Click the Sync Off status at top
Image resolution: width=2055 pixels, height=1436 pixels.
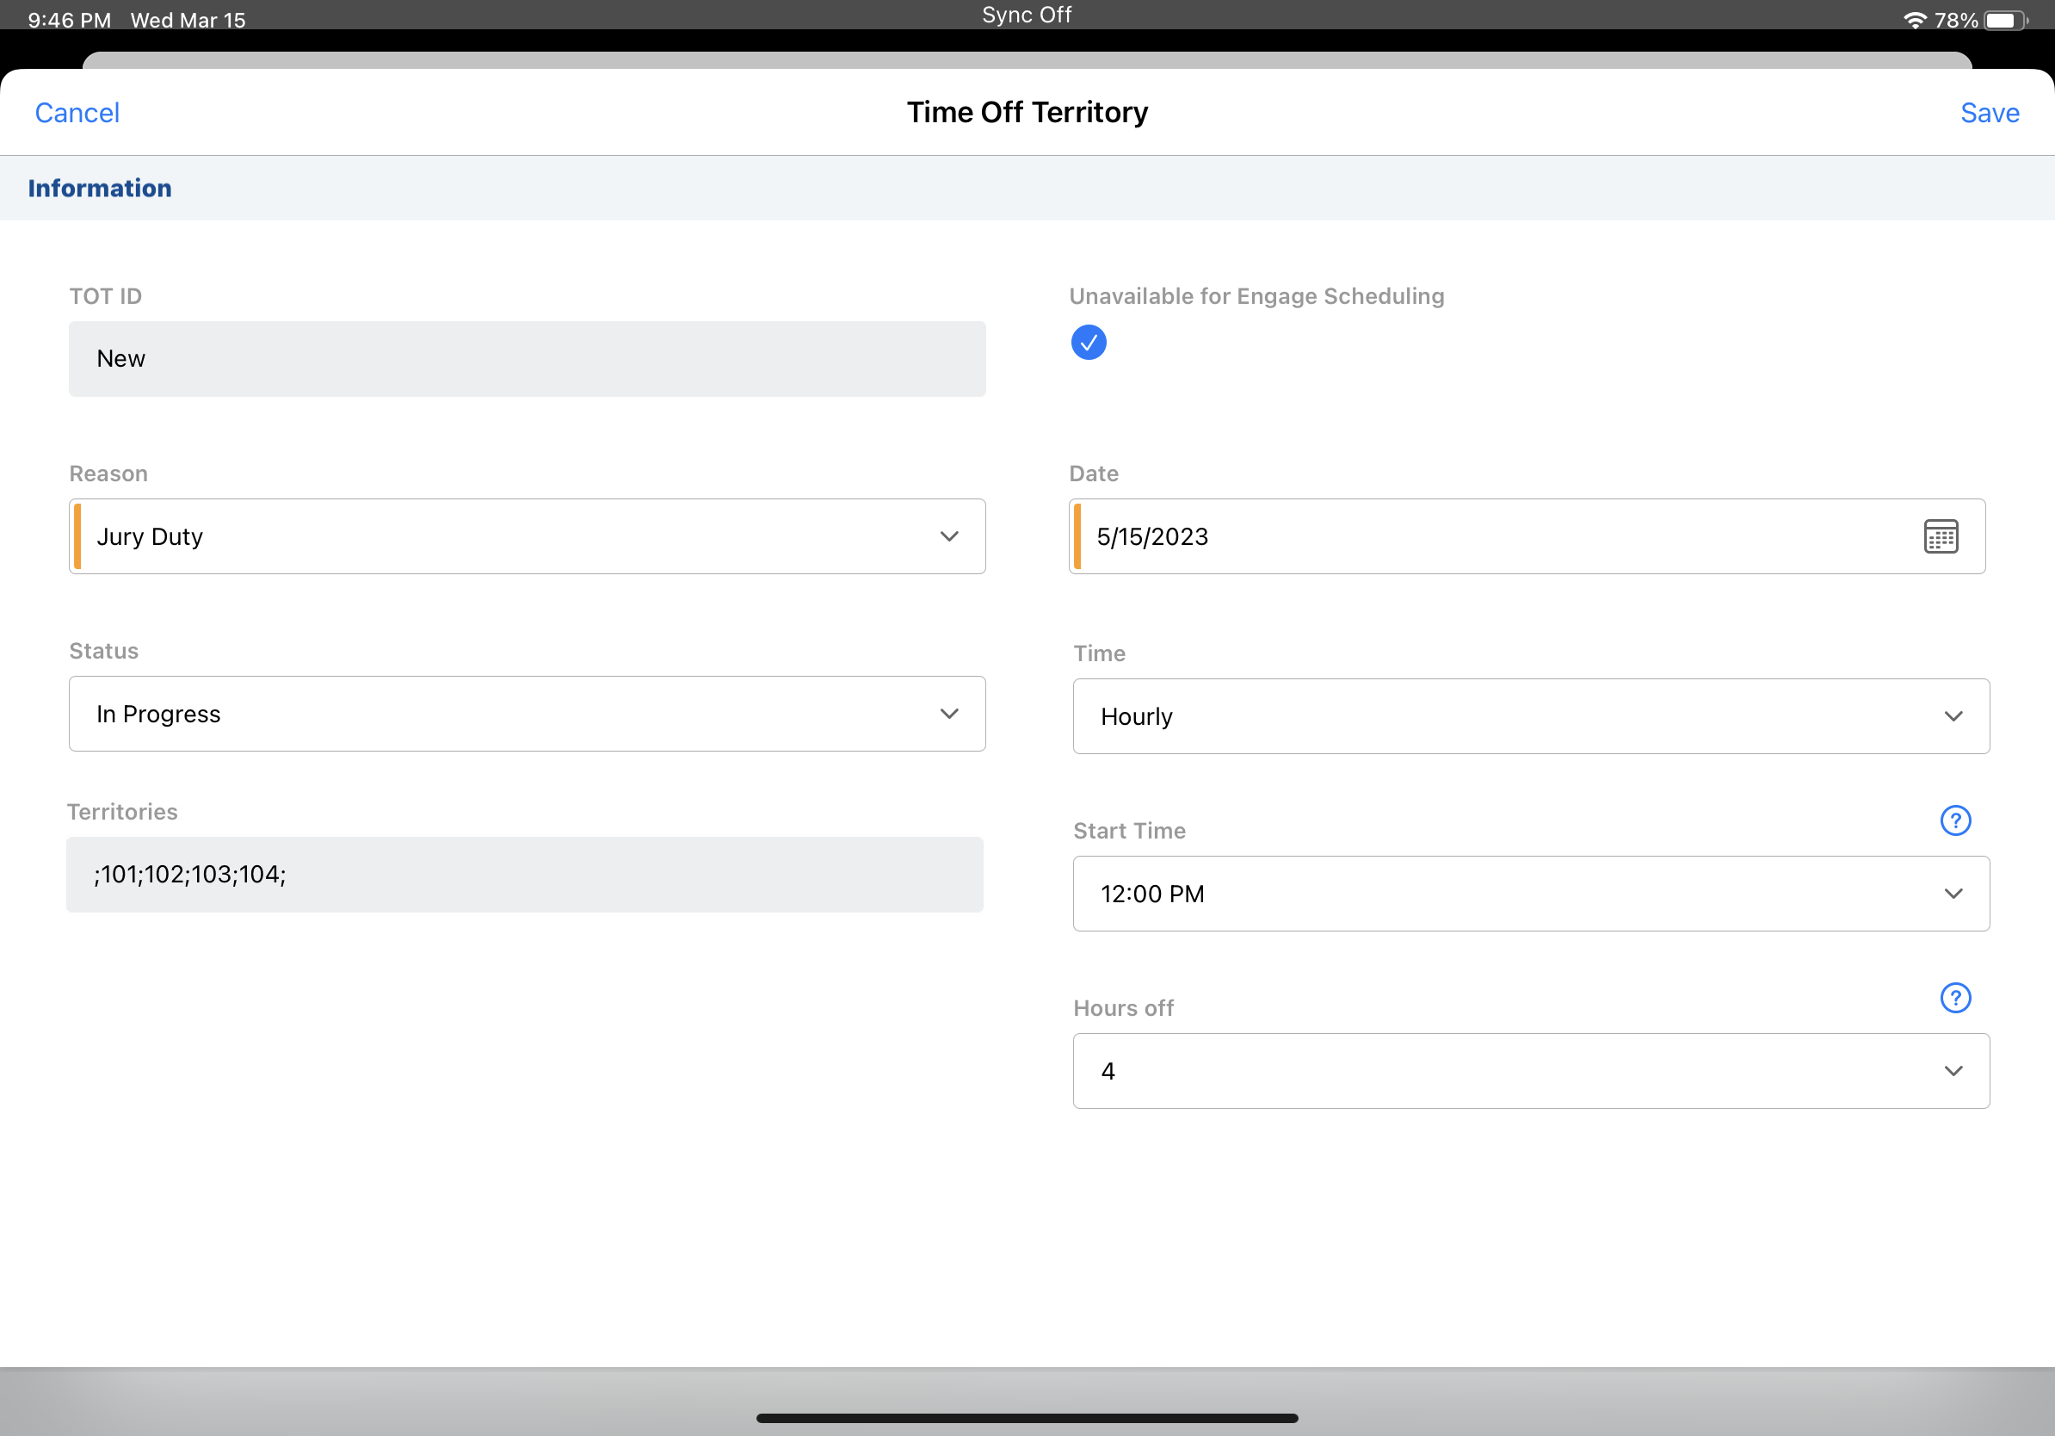[1026, 14]
